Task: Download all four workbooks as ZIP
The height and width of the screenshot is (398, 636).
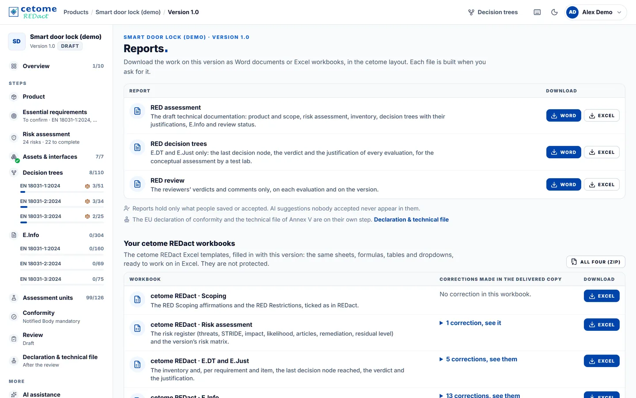Action: [595, 262]
